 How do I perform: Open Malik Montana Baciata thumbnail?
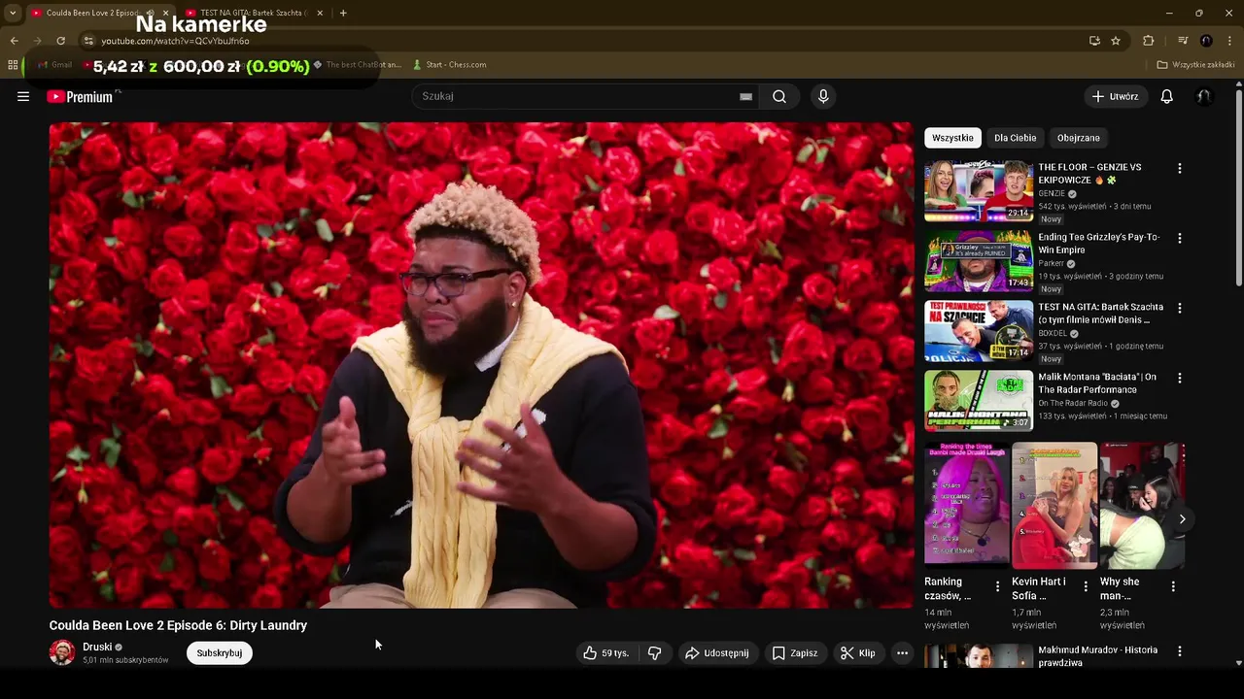coord(979,401)
